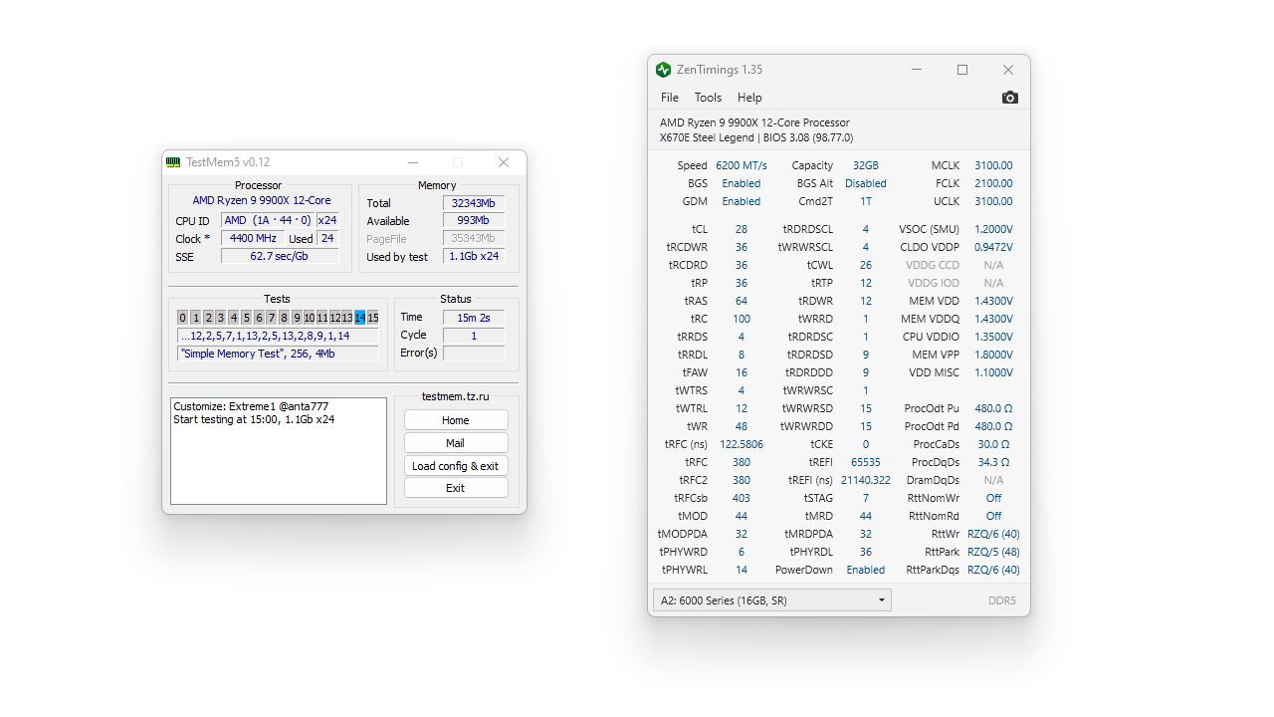This screenshot has height=717, width=1274.
Task: Click the testmem.tz.ru link text
Action: 455,396
